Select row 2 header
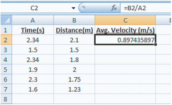 pos(6,40)
